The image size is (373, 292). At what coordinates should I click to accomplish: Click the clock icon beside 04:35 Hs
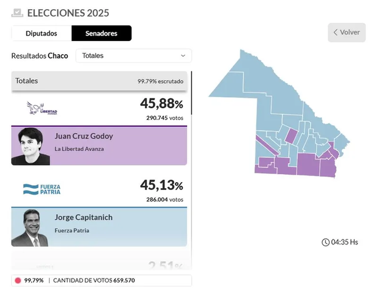pos(325,243)
